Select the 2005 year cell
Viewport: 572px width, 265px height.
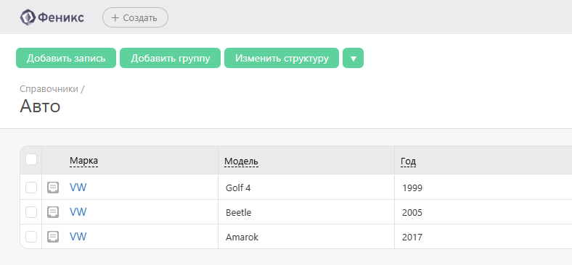coord(483,212)
